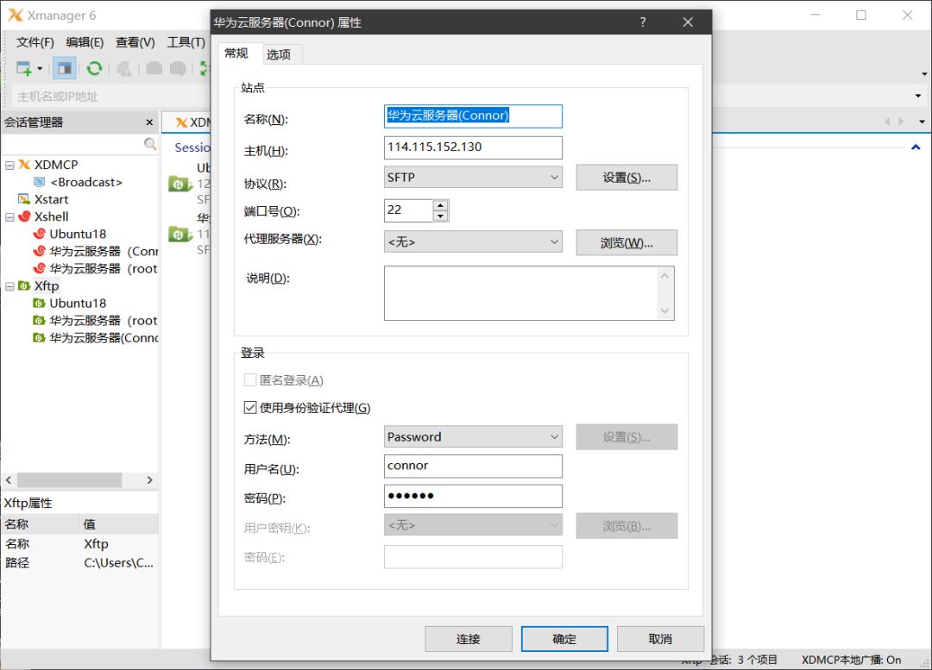Open the 方法(M) Password dropdown
This screenshot has height=670, width=932.
coord(473,436)
